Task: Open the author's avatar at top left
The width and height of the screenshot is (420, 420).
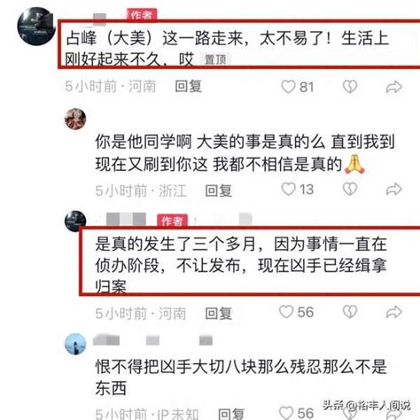Action: tap(36, 27)
